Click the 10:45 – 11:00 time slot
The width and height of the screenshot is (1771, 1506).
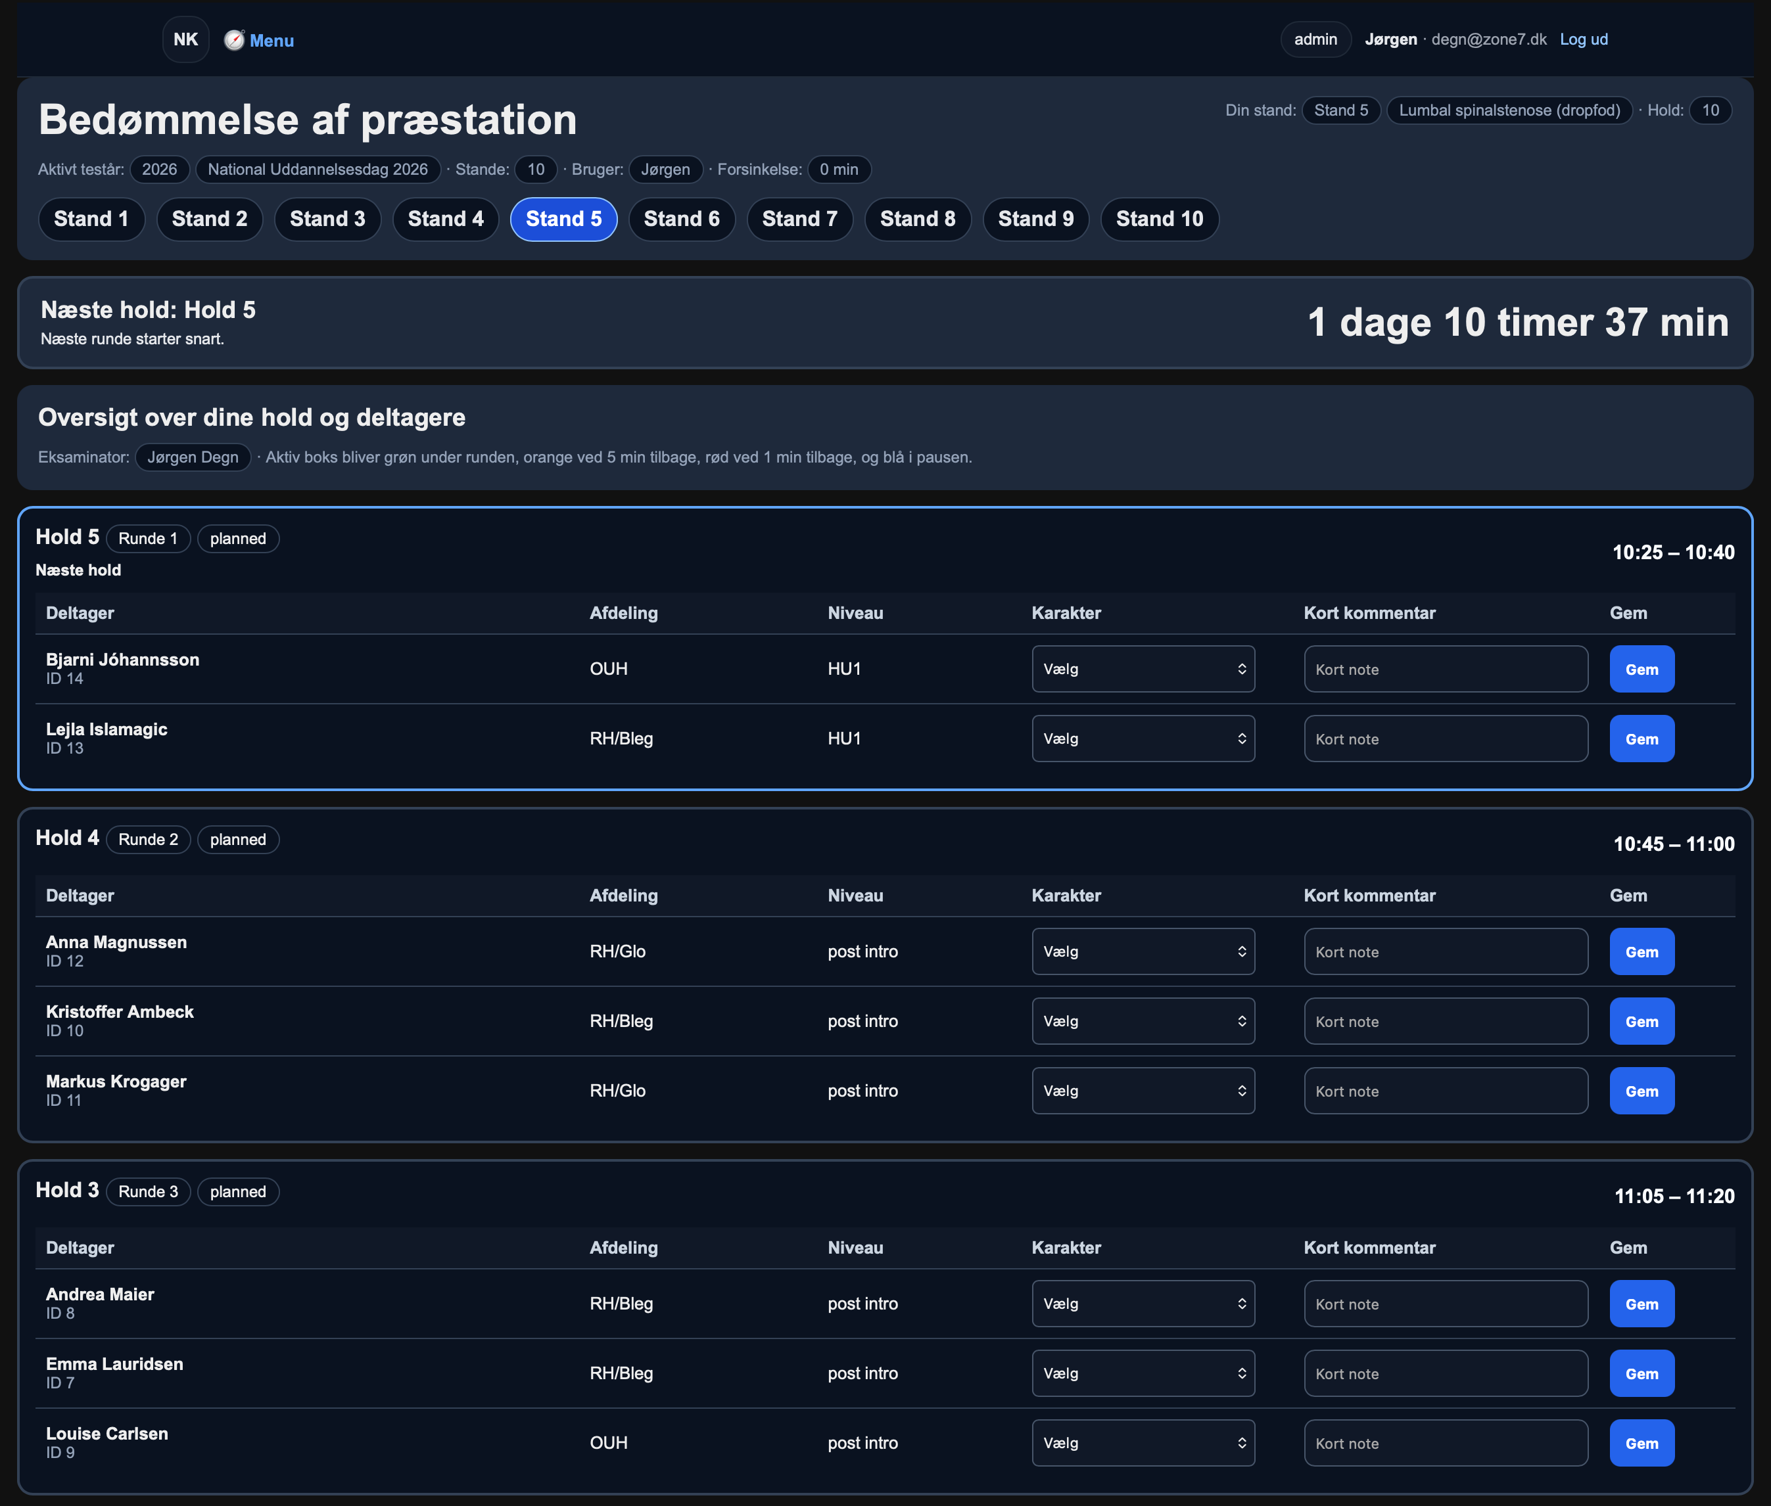1674,844
